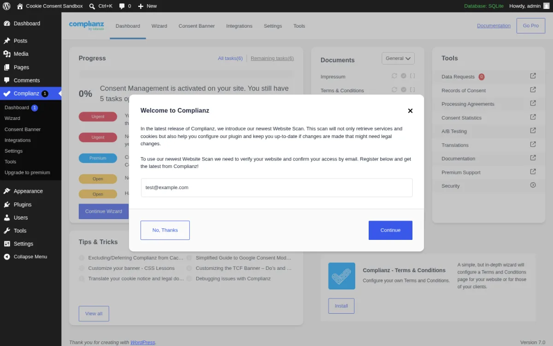Click the Continue Wizard button

pos(104,211)
